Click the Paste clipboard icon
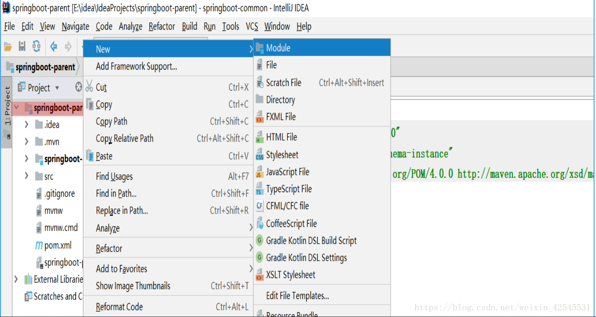 coord(90,155)
